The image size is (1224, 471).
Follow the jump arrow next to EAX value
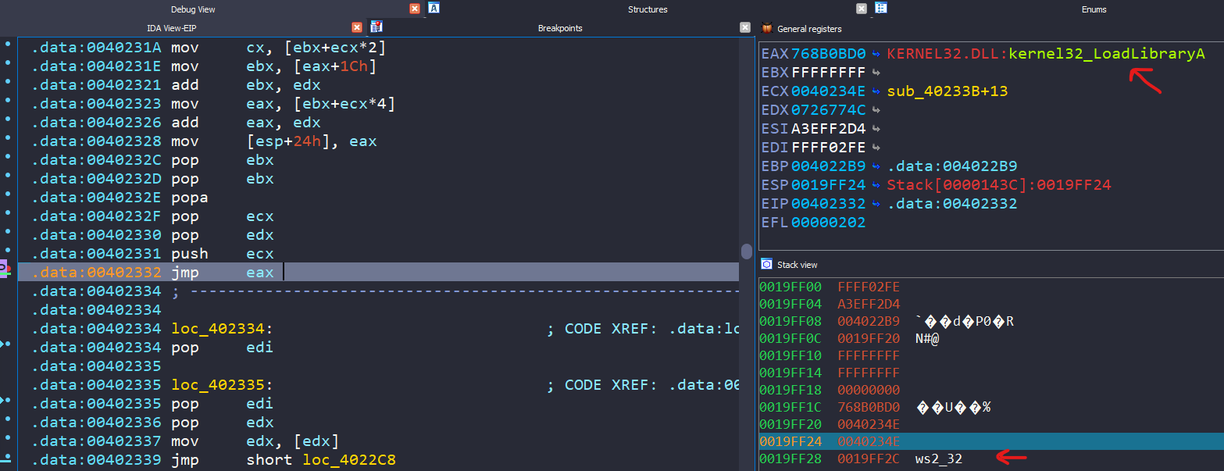(876, 54)
